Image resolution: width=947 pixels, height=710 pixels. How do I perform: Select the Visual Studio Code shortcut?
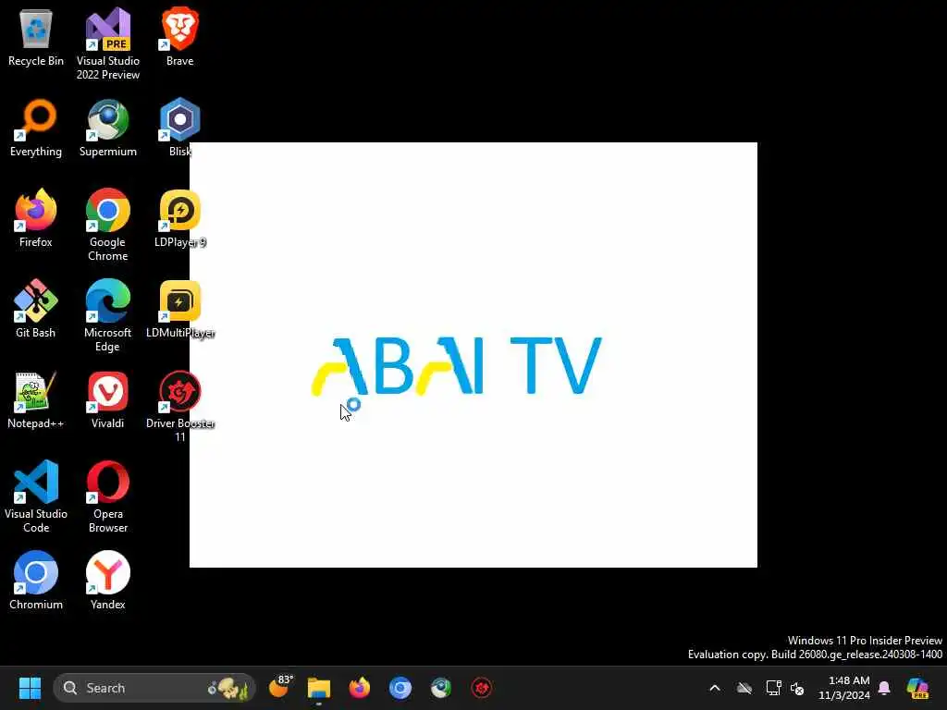point(36,496)
